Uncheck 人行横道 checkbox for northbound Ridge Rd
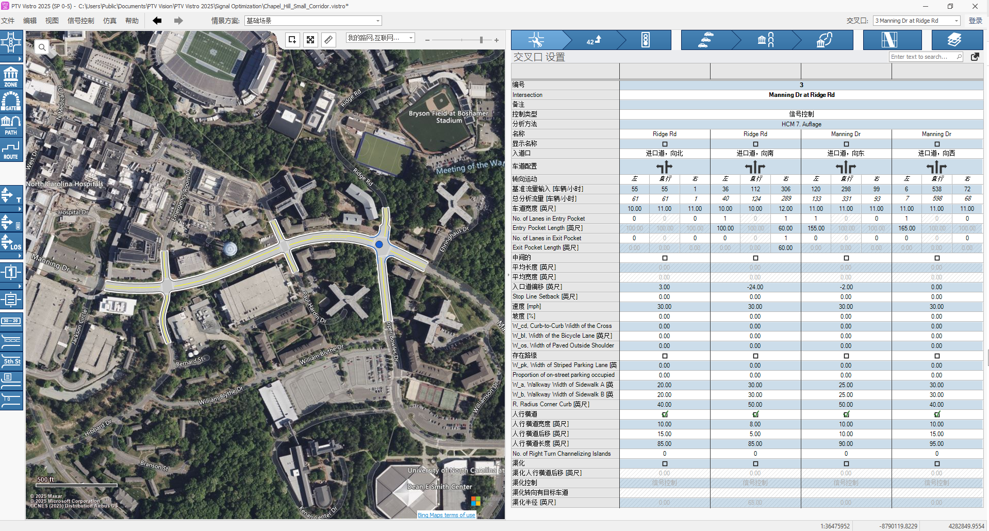 pyautogui.click(x=665, y=414)
